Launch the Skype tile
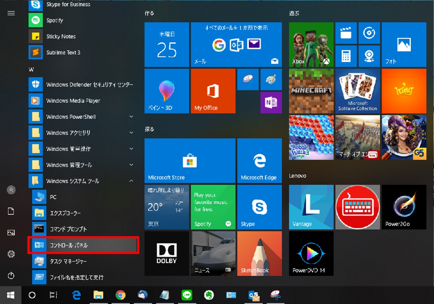 [x=259, y=207]
